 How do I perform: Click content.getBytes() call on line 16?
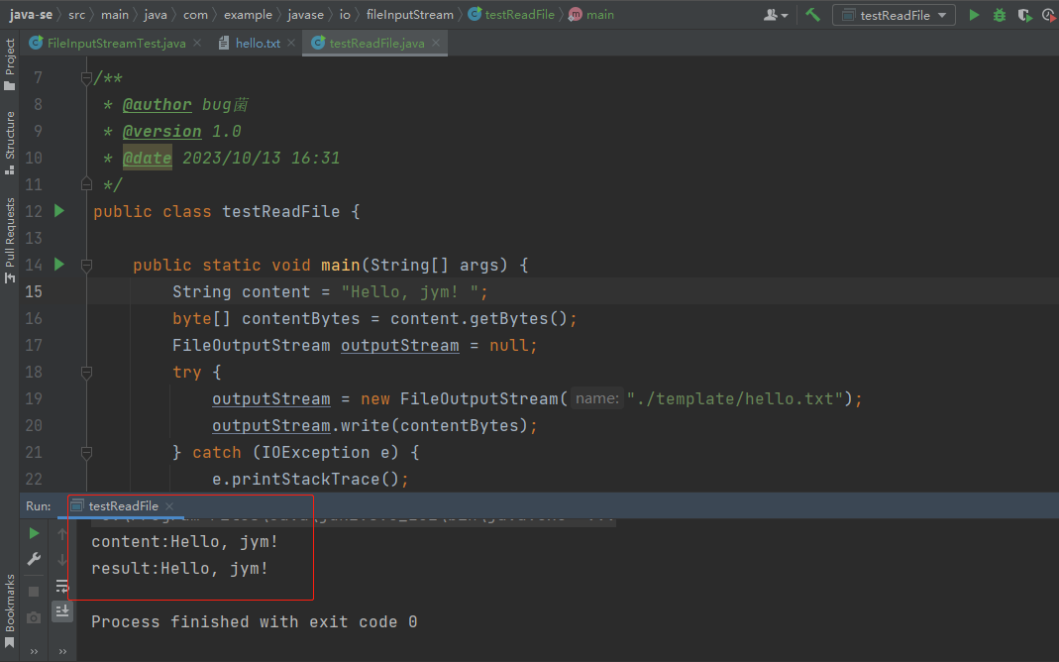click(x=479, y=319)
